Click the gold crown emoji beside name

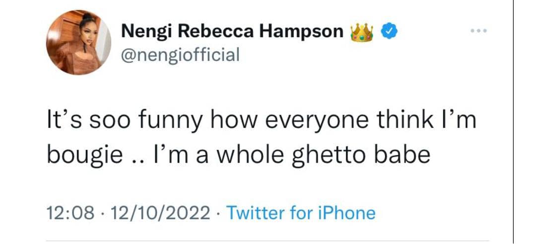pyautogui.click(x=362, y=32)
